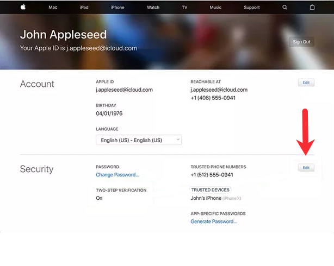Screen dimensions: 334x266
Task: Click Change Password link
Action: tap(117, 175)
